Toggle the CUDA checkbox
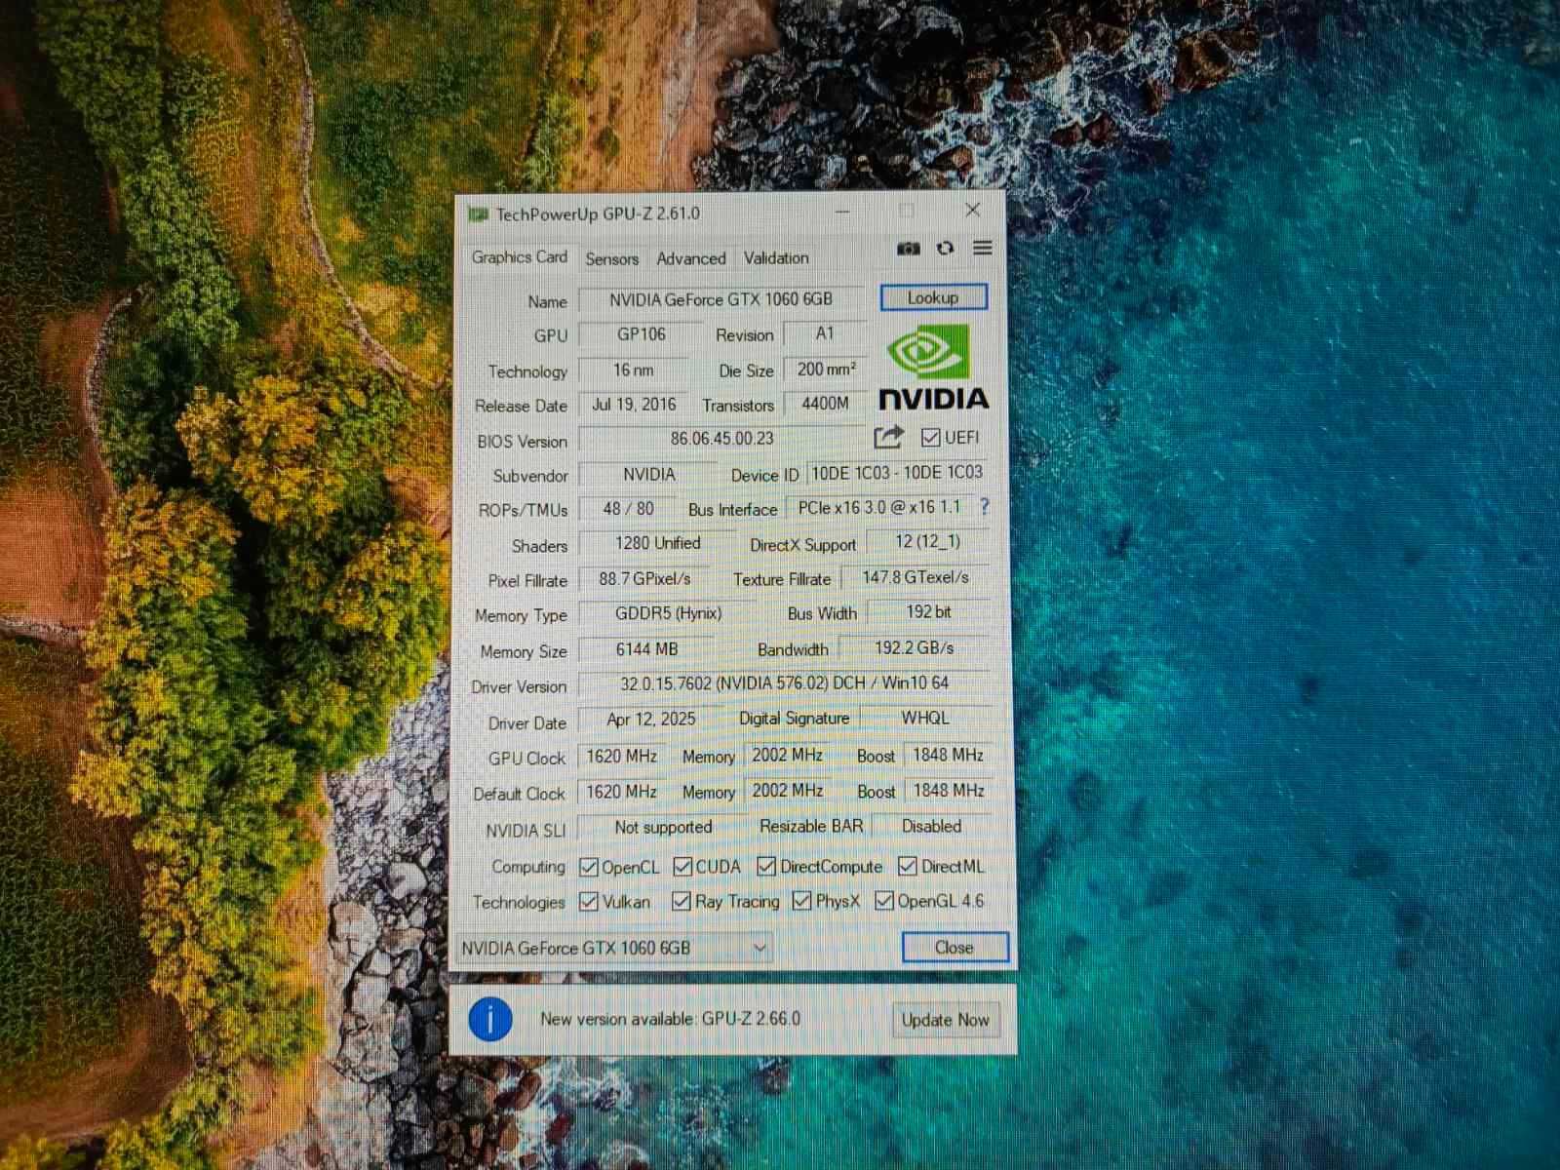Screen dimensions: 1560x1170 coord(682,866)
